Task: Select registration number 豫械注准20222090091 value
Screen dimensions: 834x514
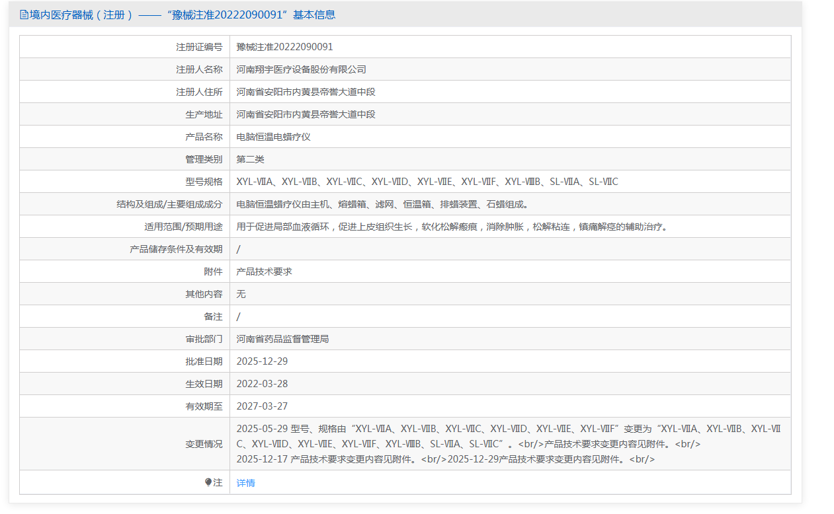Action: click(x=285, y=47)
